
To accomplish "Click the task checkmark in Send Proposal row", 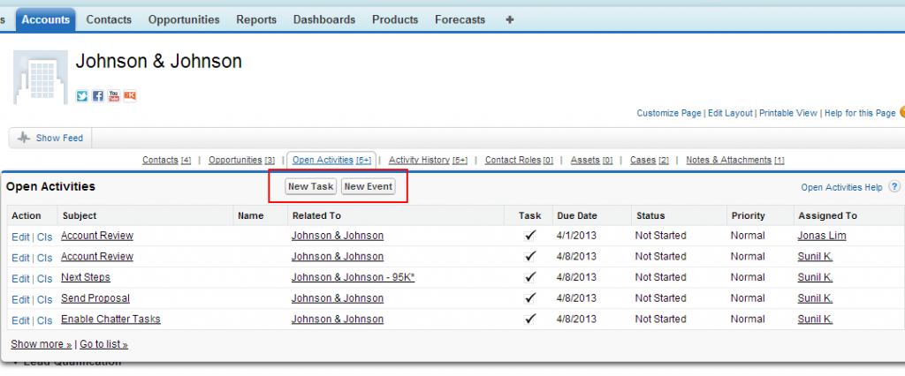I will [x=530, y=299].
